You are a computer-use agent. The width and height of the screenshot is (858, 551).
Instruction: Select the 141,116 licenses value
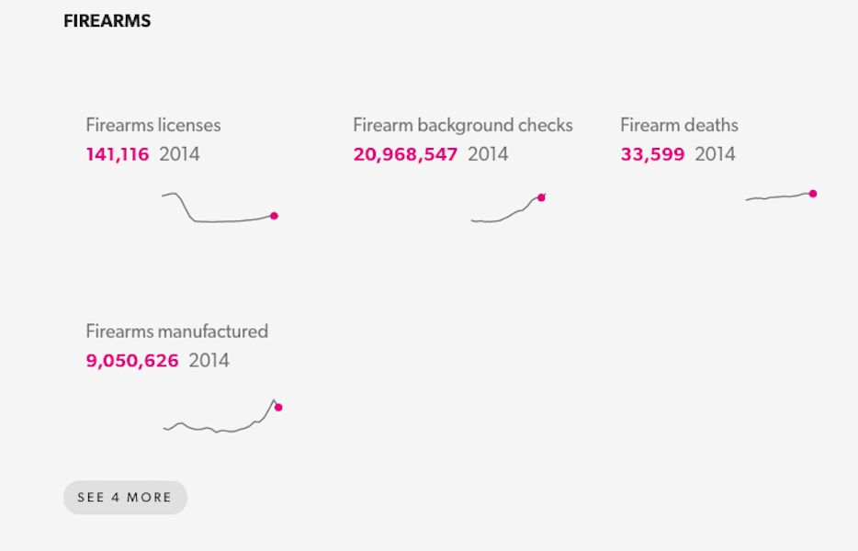[x=118, y=154]
